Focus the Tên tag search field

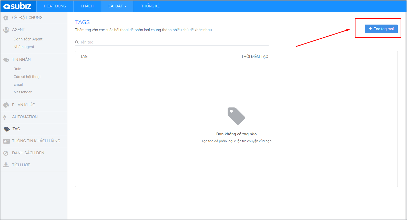172,42
